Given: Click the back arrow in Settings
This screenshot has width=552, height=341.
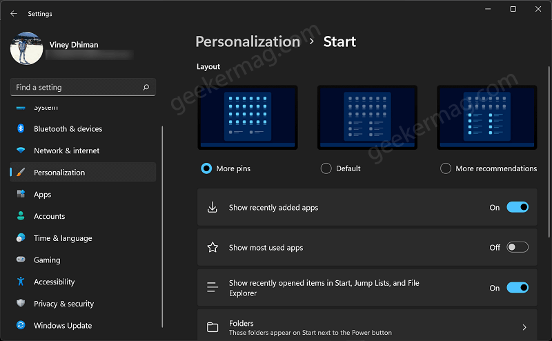Looking at the screenshot, I should pyautogui.click(x=14, y=13).
